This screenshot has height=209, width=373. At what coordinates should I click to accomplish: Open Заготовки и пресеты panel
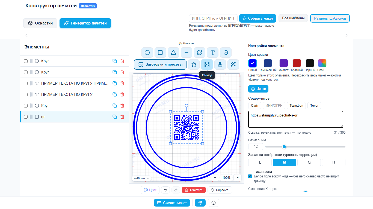tap(160, 64)
